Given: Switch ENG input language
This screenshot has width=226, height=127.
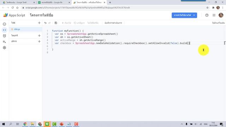Looking at the screenshot, I should (206, 124).
